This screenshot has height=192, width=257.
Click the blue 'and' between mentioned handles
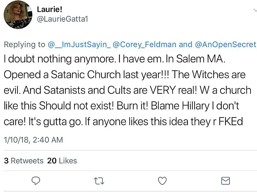(186, 45)
